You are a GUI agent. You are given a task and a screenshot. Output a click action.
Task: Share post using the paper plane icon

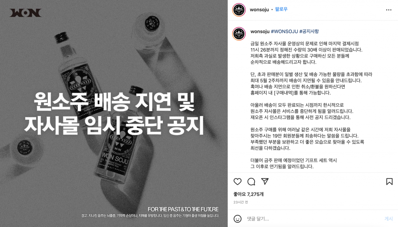tap(265, 181)
